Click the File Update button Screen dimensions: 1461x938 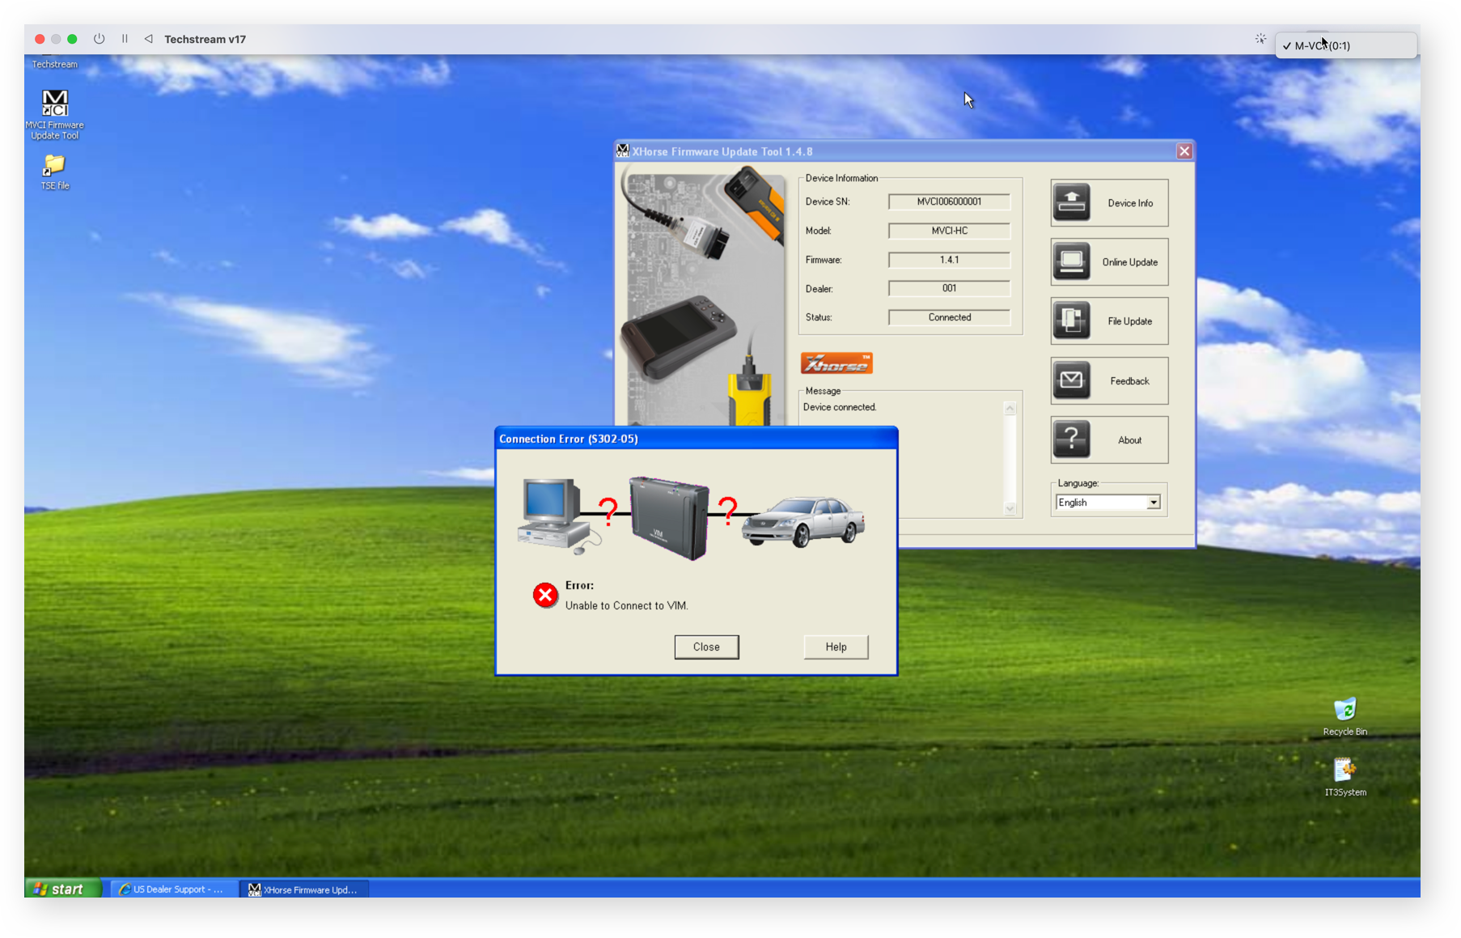[1109, 320]
